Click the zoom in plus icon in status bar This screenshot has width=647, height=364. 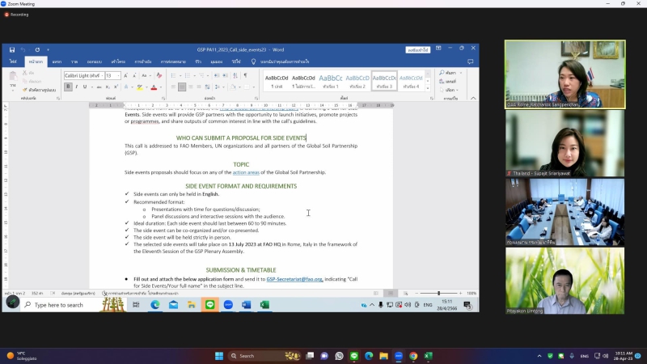pyautogui.click(x=460, y=293)
